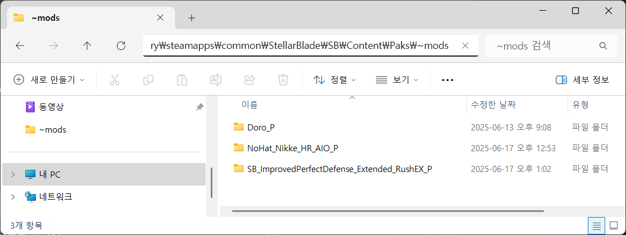Close the ~mods tab

(x=160, y=18)
